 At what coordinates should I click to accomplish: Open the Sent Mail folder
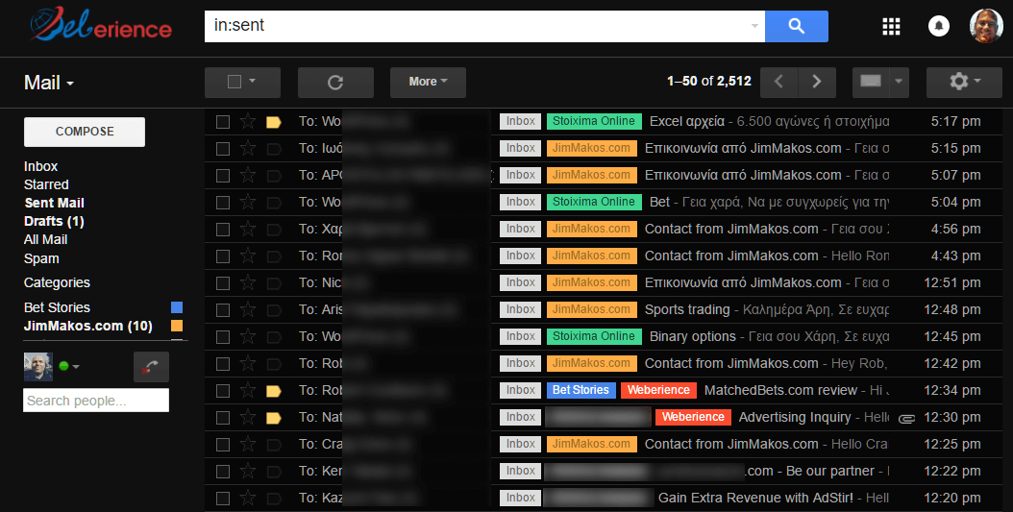coord(54,203)
